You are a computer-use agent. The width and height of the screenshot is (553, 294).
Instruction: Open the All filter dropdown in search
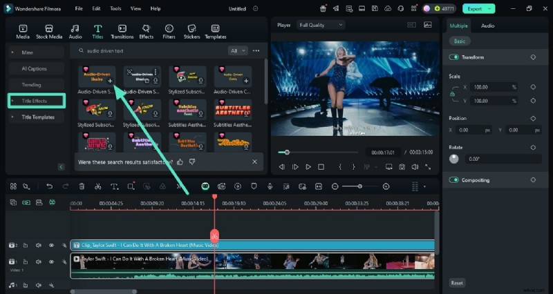(238, 50)
